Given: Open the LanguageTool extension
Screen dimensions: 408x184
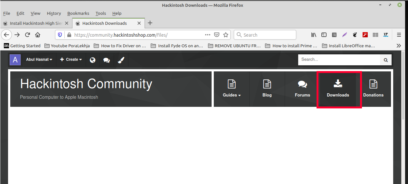Looking at the screenshot, I should (386, 35).
